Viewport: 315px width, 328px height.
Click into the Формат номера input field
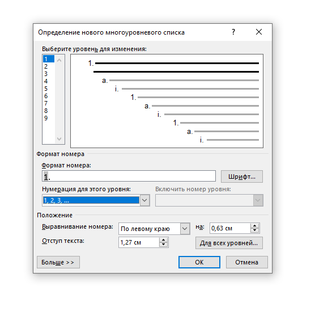pyautogui.click(x=129, y=176)
